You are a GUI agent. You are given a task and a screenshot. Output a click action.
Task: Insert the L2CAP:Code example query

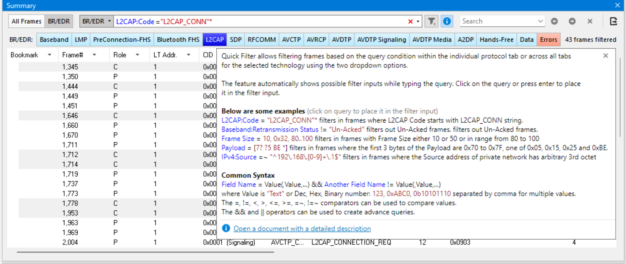click(269, 120)
